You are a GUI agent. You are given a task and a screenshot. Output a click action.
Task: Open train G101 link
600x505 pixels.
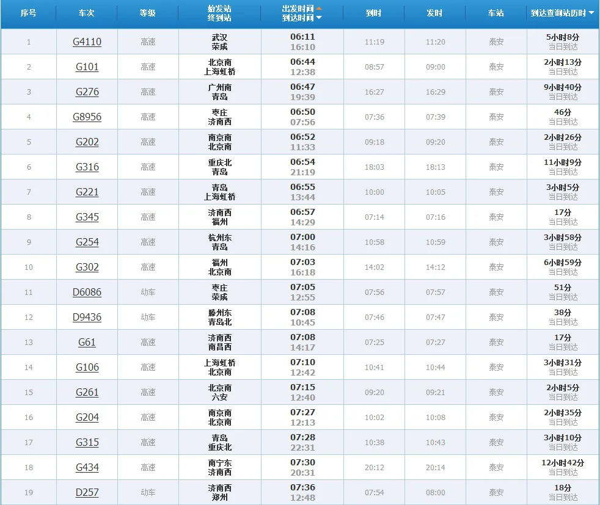tap(87, 67)
